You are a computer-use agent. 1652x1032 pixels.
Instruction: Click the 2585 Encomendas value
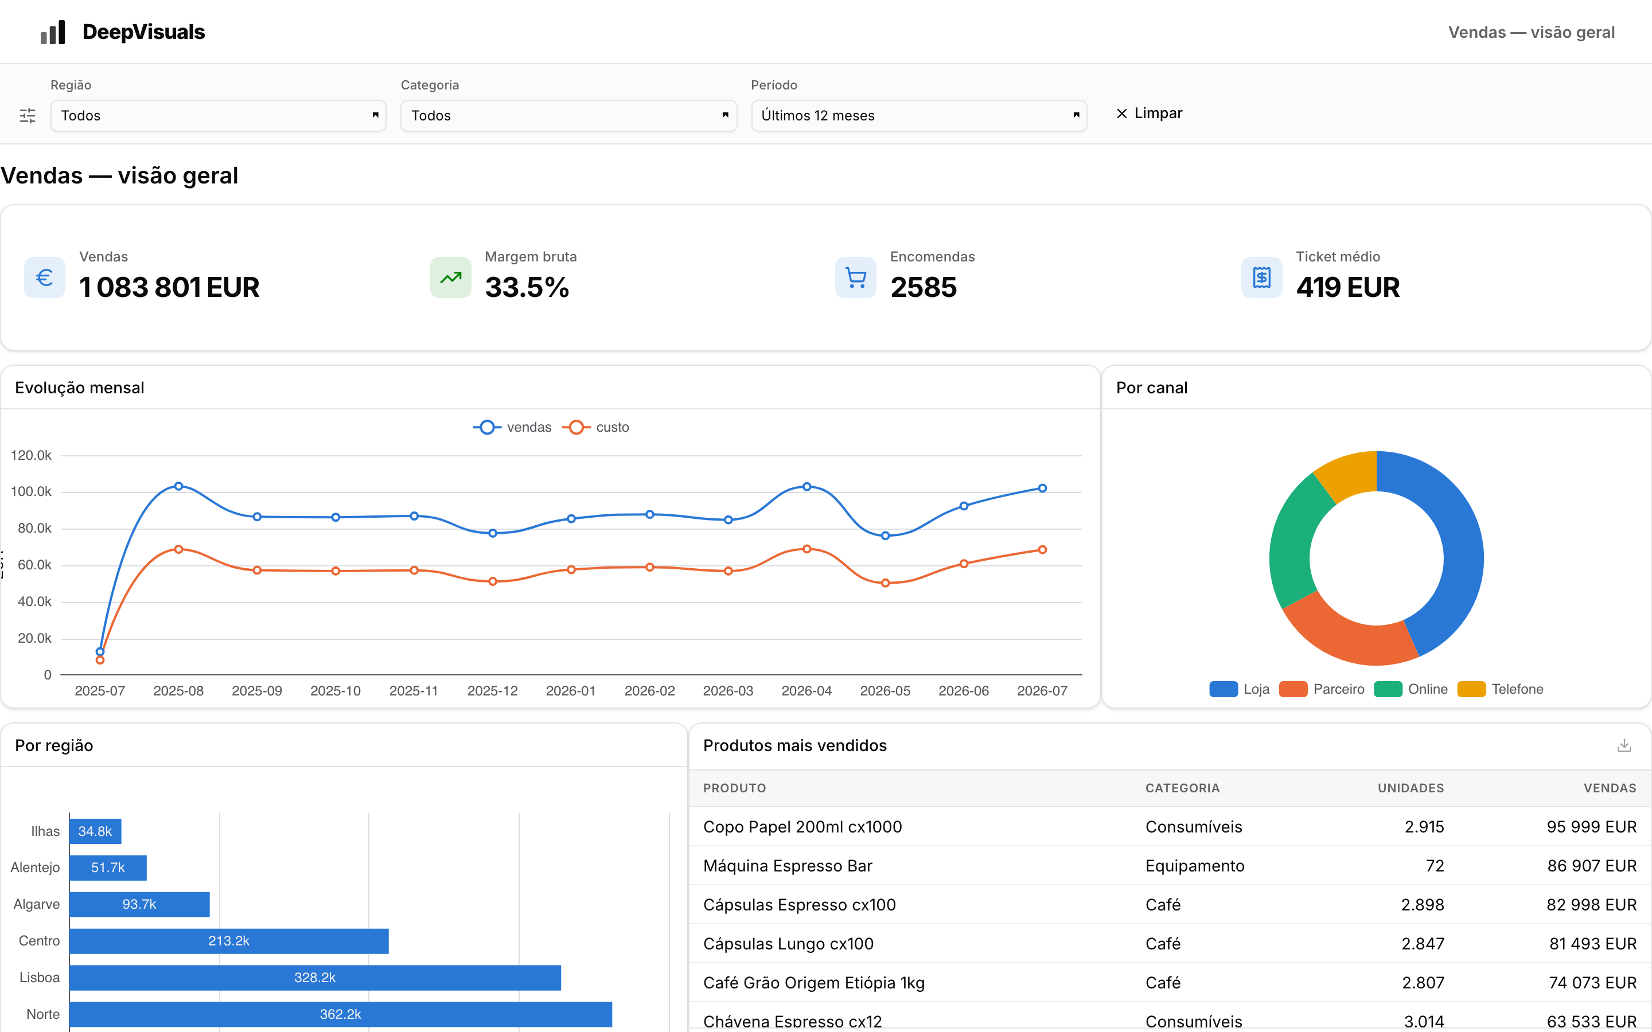(924, 287)
